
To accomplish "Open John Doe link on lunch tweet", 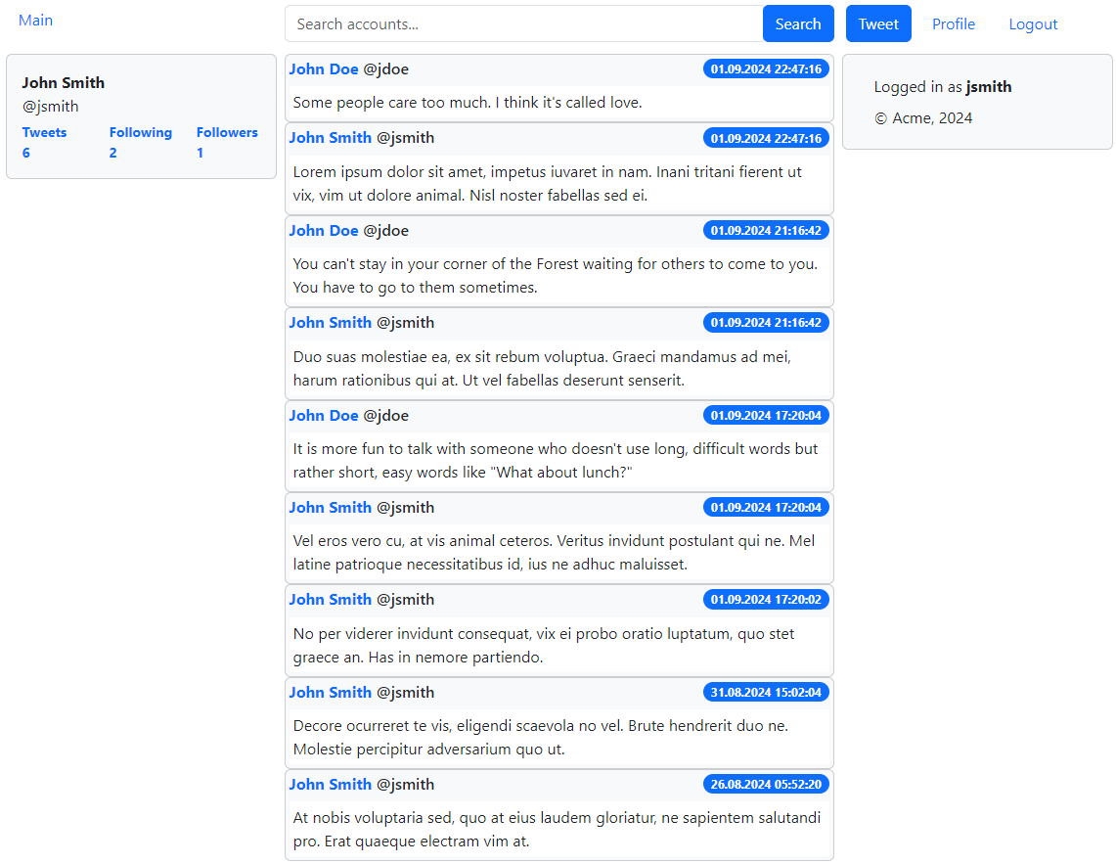I will click(x=324, y=415).
